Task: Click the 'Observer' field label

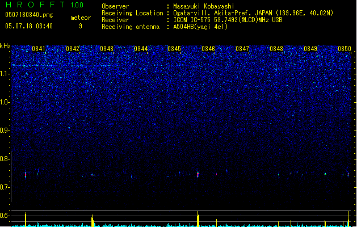Action: 115,6
